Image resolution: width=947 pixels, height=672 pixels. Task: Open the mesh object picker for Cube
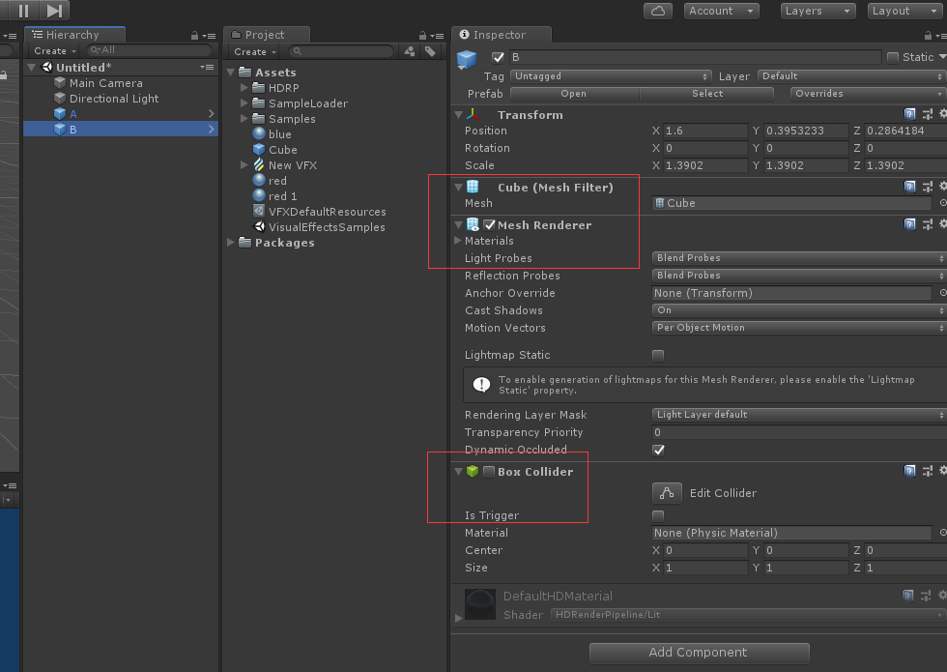pyautogui.click(x=942, y=203)
